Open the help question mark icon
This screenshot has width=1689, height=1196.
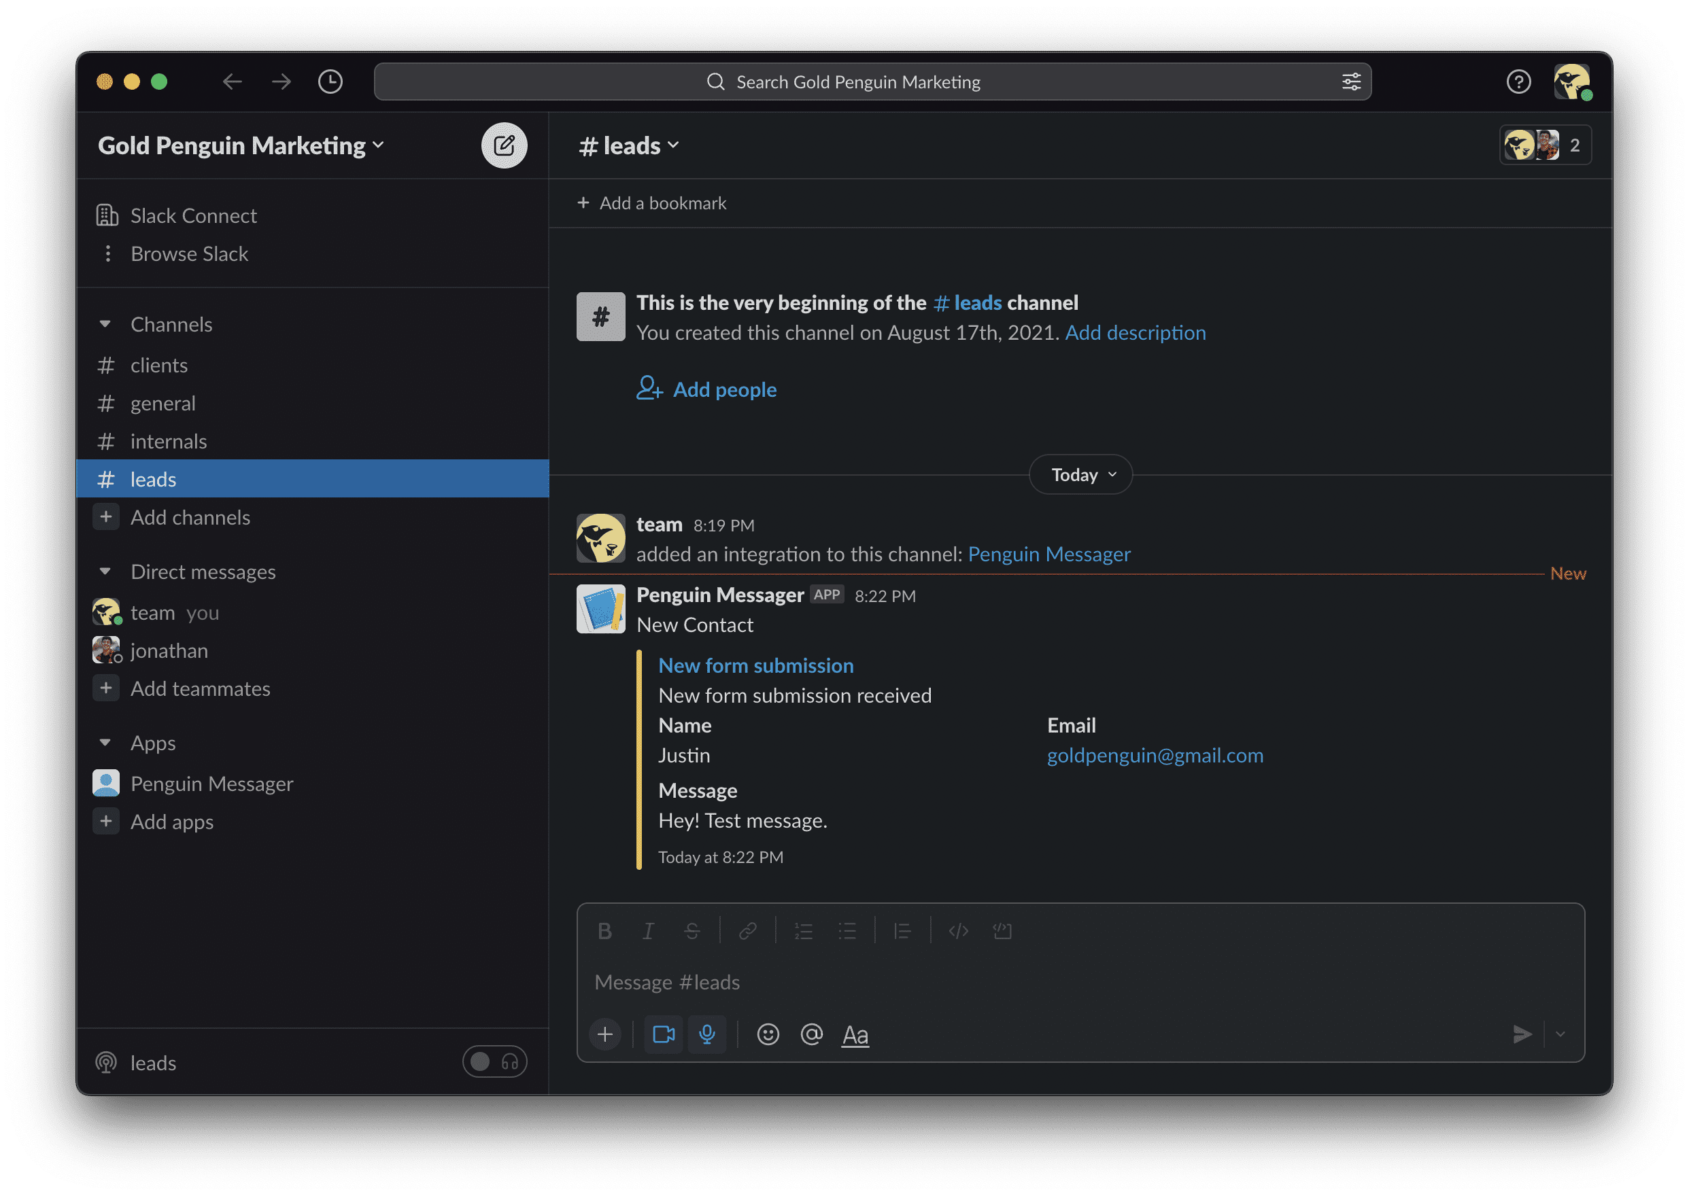[x=1518, y=82]
